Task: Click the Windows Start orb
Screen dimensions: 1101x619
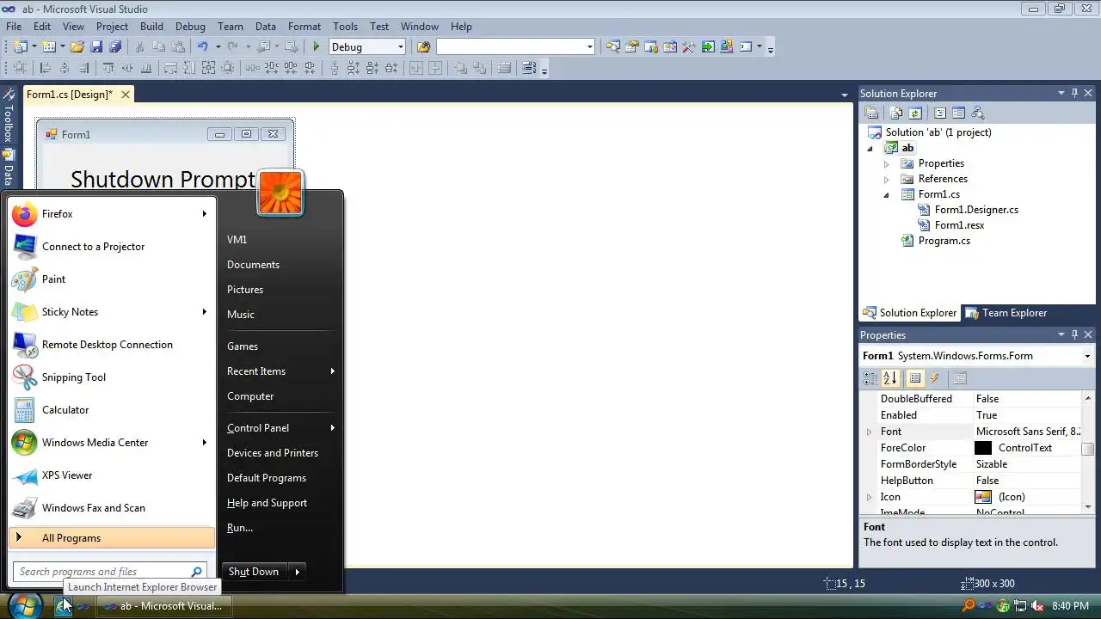Action: click(23, 605)
